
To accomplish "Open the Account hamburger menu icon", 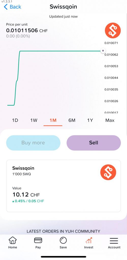I will pyautogui.click(x=114, y=241).
